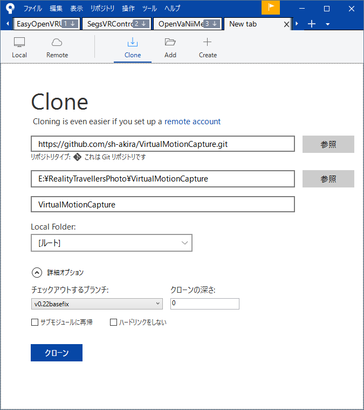Enable ハードリンクをしない checkbox
364x410 pixels.
click(x=113, y=322)
